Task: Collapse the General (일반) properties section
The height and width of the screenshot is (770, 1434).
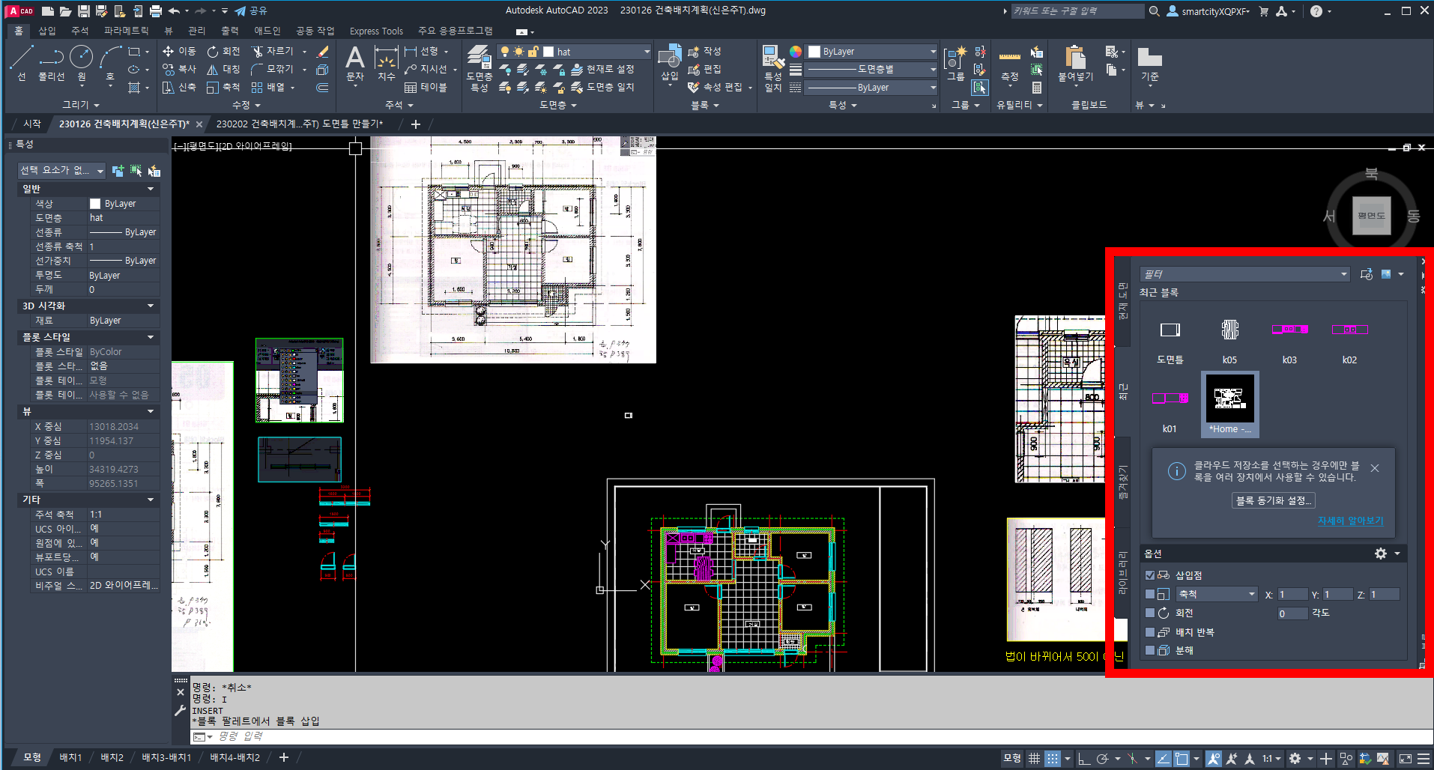Action: tap(88, 189)
